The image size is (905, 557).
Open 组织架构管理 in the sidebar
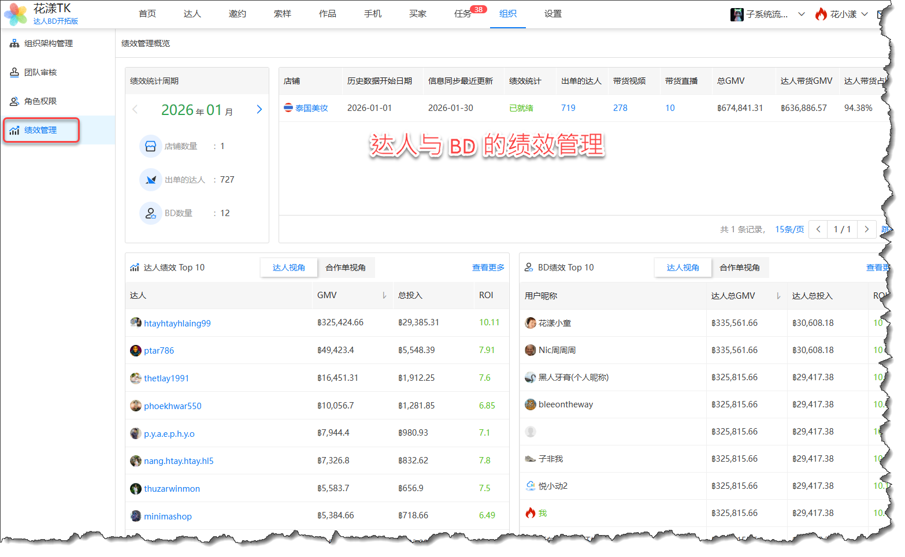[48, 43]
